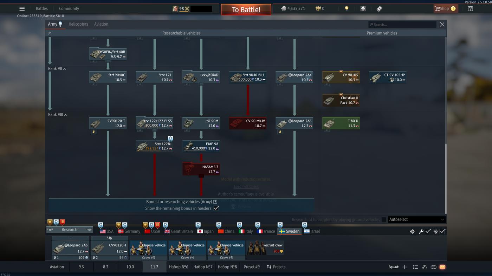
Task: Collapse the Rank VIII section
Action: click(58, 115)
